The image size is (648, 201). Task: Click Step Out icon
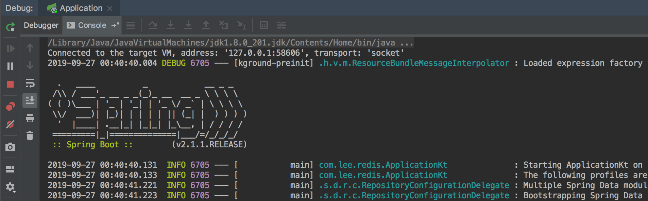(x=206, y=25)
